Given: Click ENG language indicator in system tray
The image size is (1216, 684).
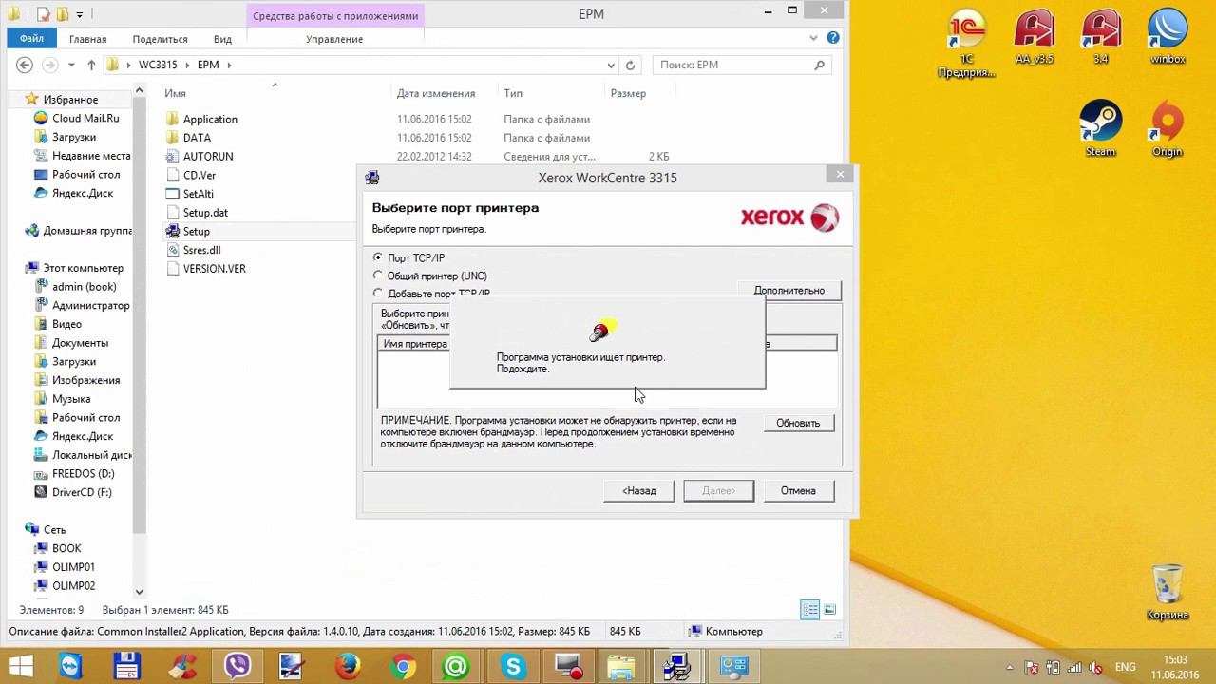Looking at the screenshot, I should click(x=1125, y=667).
